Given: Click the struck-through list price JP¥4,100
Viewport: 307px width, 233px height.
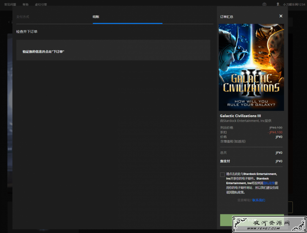Looking at the screenshot, I should pos(276,128).
